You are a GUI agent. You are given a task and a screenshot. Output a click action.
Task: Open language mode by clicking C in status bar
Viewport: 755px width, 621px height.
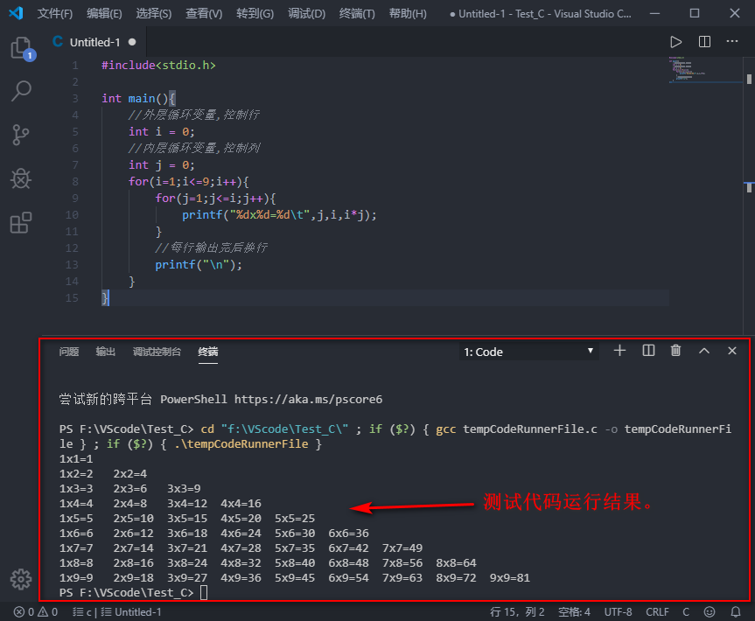pyautogui.click(x=685, y=611)
